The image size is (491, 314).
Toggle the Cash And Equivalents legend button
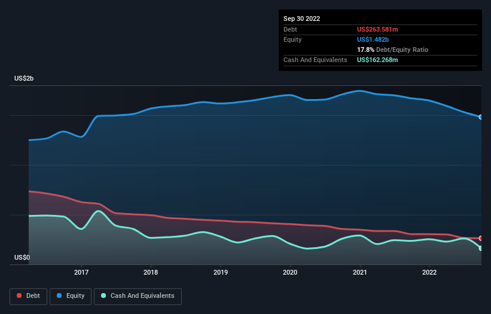pos(138,296)
